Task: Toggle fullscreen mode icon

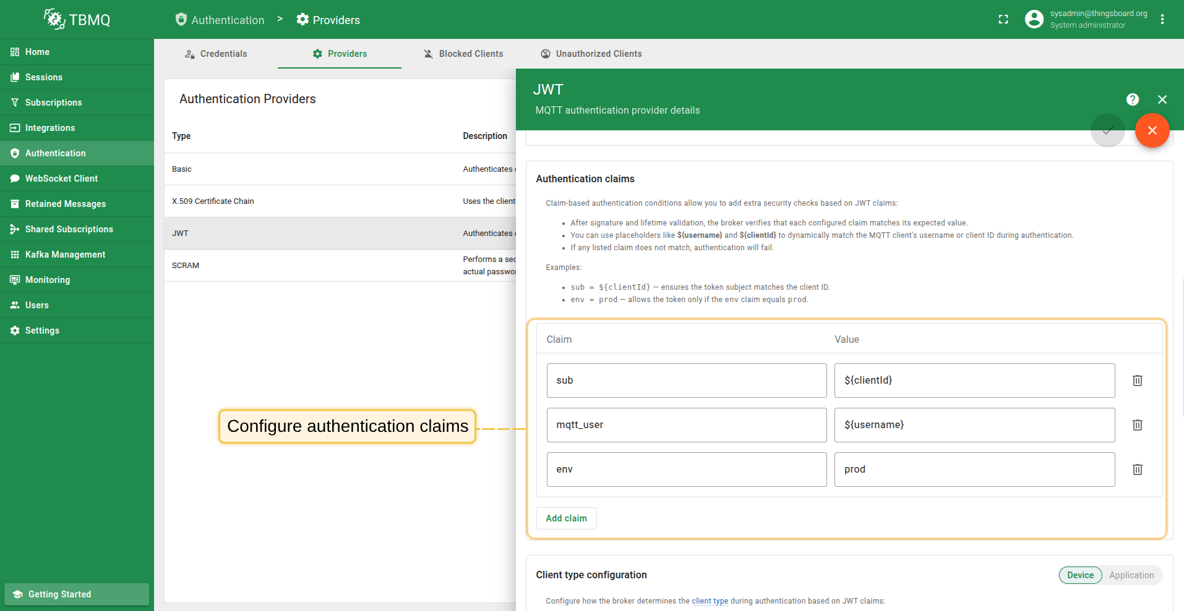Action: pyautogui.click(x=1003, y=20)
